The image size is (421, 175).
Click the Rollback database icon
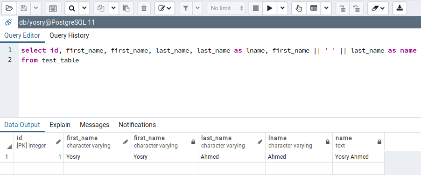[357, 8]
